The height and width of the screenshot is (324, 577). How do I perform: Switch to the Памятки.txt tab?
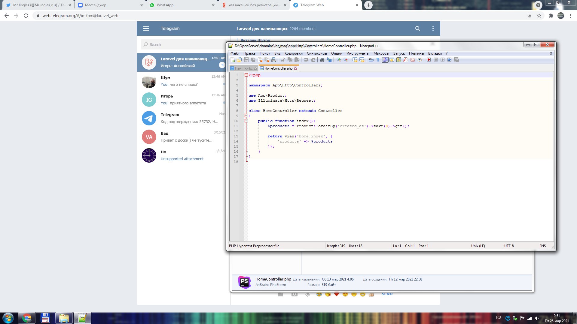pyautogui.click(x=243, y=68)
